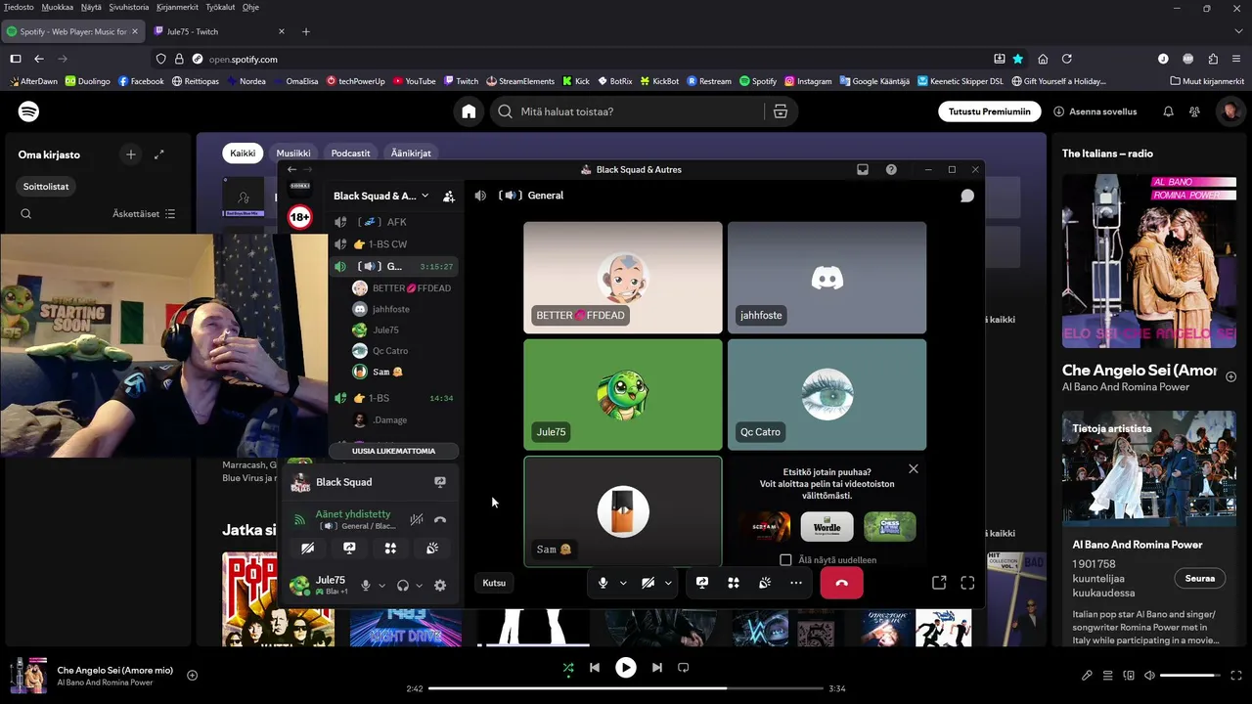Open soundboard in Discord call bar
Image resolution: width=1252 pixels, height=704 pixels.
coord(765,583)
